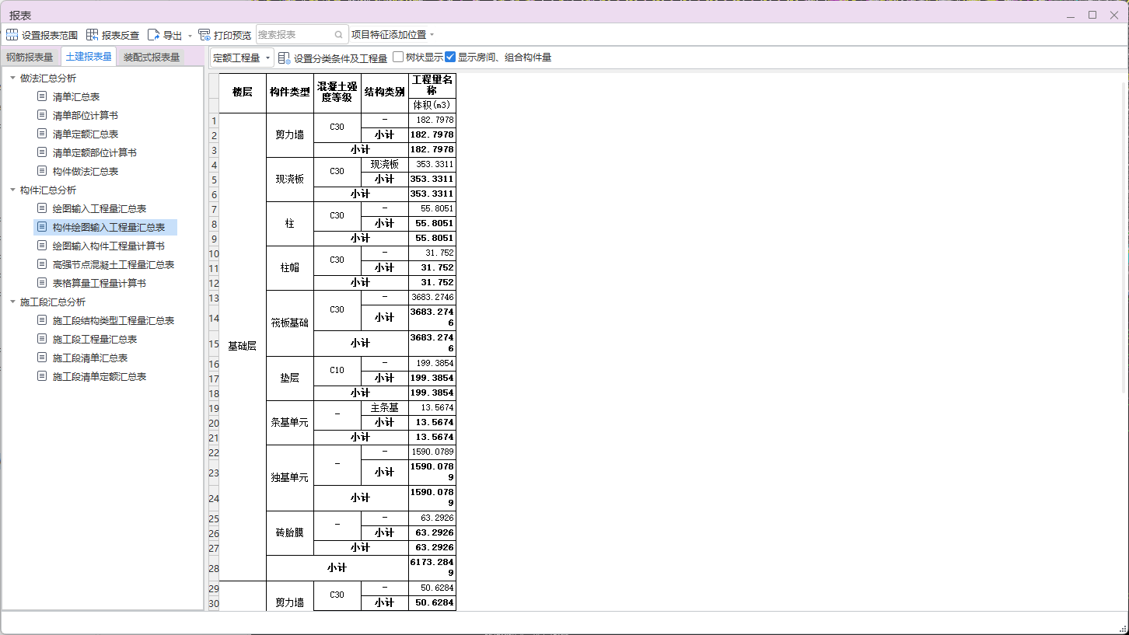Click the document icon beside 绘图输入构件工程量计算书
Viewport: 1129px width, 635px height.
click(x=42, y=246)
